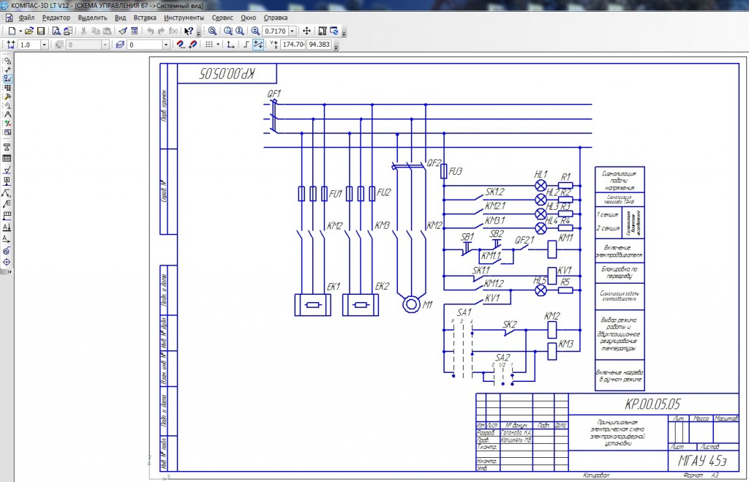The width and height of the screenshot is (749, 482).
Task: Expand the grid settings arrow
Action: tap(218, 45)
